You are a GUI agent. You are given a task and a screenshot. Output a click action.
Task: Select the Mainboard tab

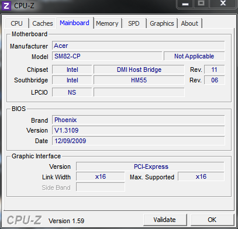pyautogui.click(x=74, y=23)
